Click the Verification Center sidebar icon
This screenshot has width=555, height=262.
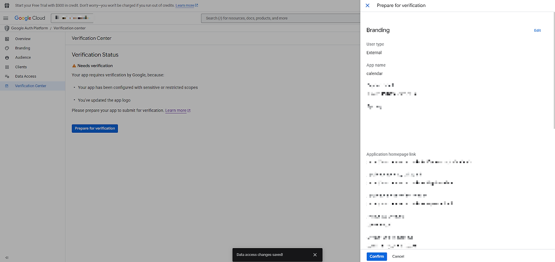coord(7,86)
